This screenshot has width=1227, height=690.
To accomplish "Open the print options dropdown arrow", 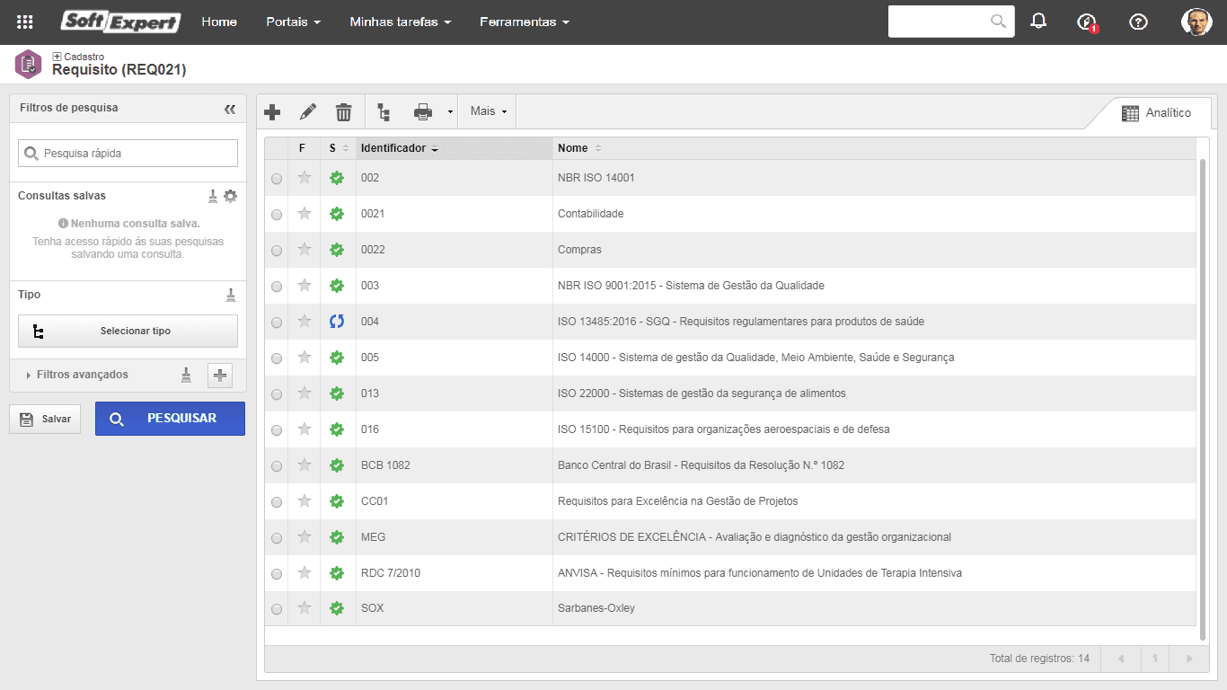I will coord(450,112).
